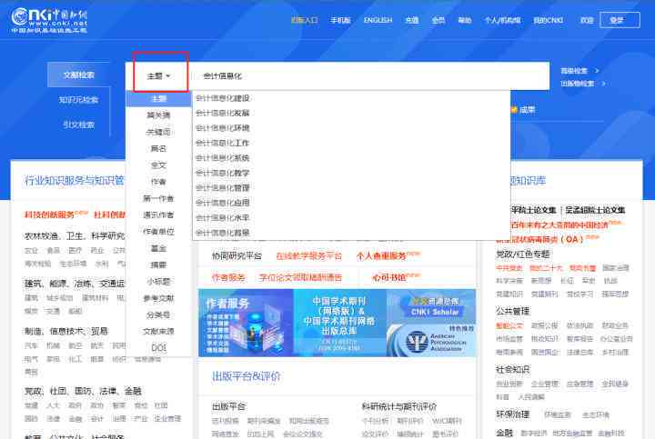This screenshot has height=439, width=655.
Task: Open the 在线教学服务平台 link
Action: click(x=309, y=255)
